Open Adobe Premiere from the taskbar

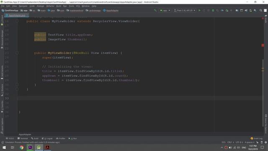(30, 147)
